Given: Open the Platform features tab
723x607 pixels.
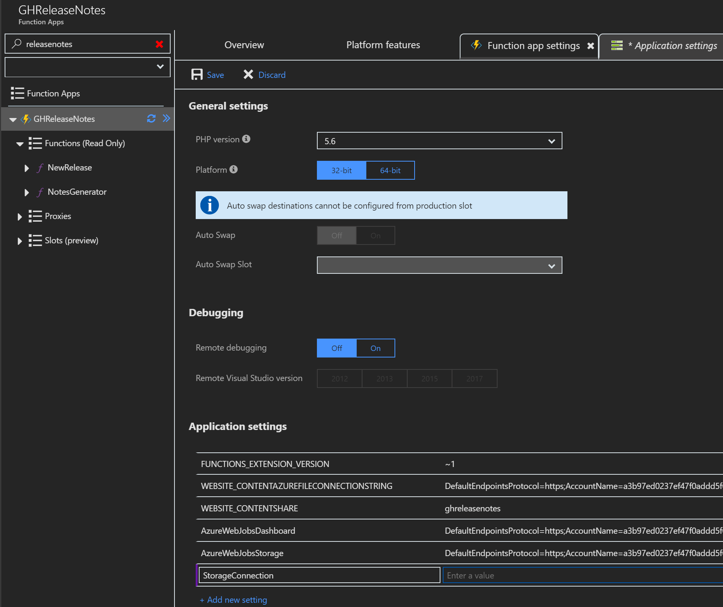Looking at the screenshot, I should [x=383, y=45].
